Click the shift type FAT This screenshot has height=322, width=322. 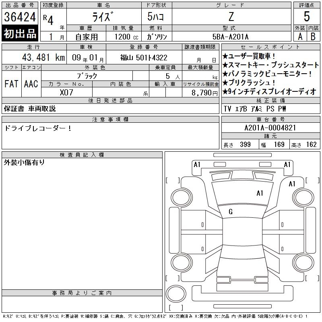[11, 84]
